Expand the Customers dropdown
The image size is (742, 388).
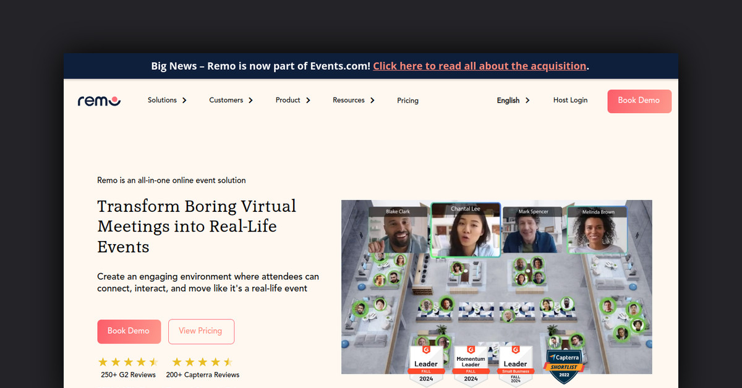(x=231, y=100)
